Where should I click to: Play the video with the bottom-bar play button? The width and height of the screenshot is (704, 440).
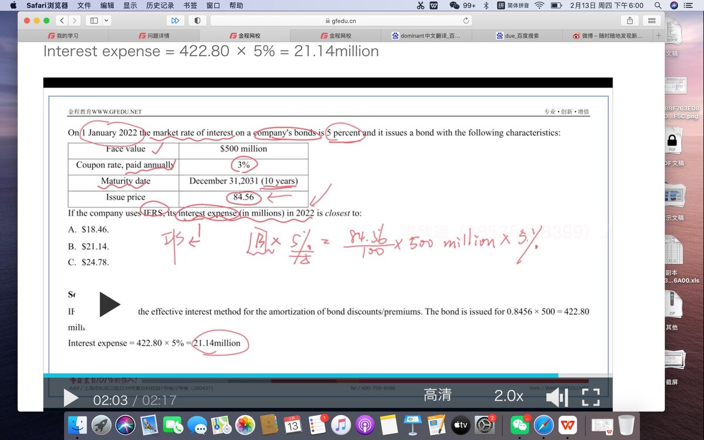(71, 398)
